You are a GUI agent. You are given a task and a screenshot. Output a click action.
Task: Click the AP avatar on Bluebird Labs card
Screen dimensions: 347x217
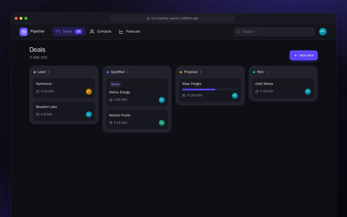[89, 114]
